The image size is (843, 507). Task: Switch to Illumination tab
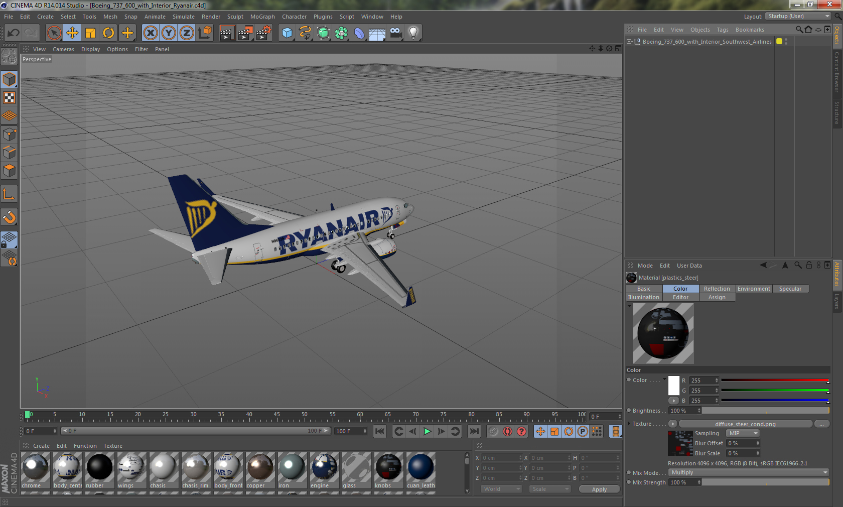(x=644, y=297)
